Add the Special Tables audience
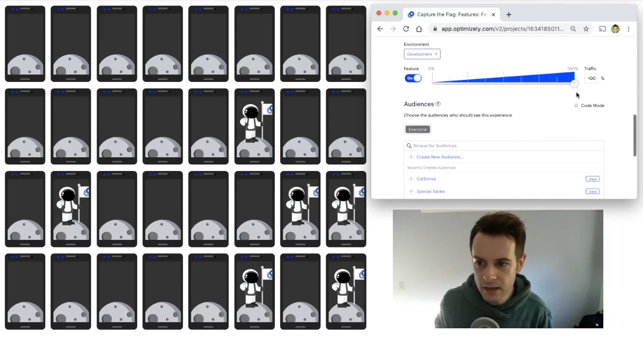The image size is (643, 362). pos(411,192)
